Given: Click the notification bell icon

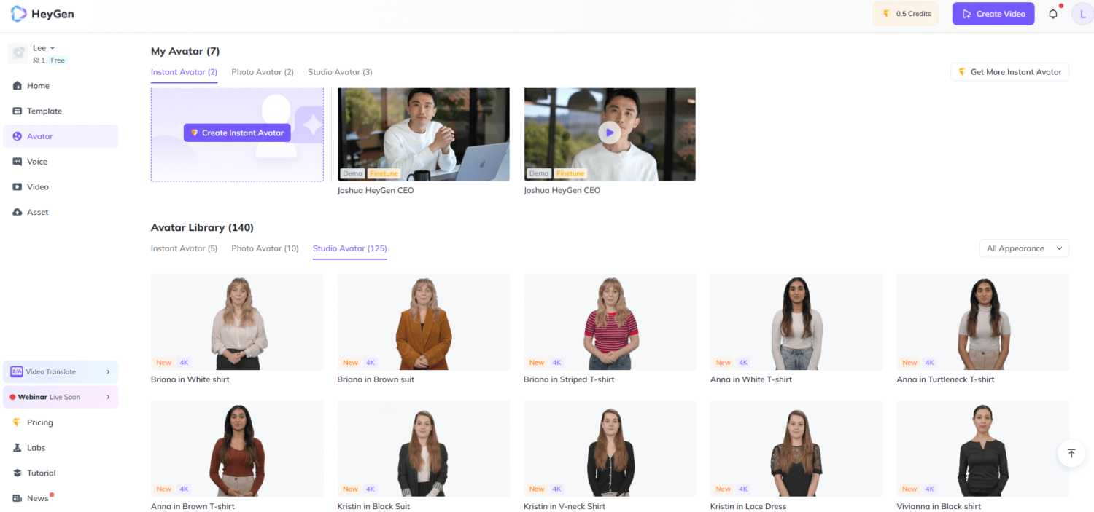Looking at the screenshot, I should 1052,14.
